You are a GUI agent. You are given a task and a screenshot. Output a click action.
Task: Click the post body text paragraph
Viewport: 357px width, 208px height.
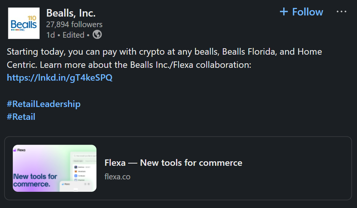pyautogui.click(x=164, y=58)
